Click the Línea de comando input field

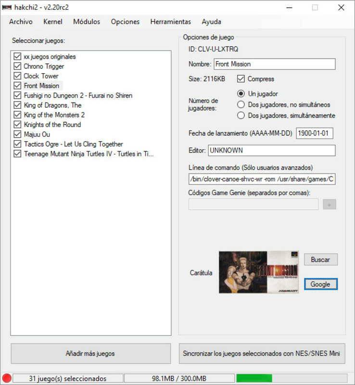pos(262,179)
